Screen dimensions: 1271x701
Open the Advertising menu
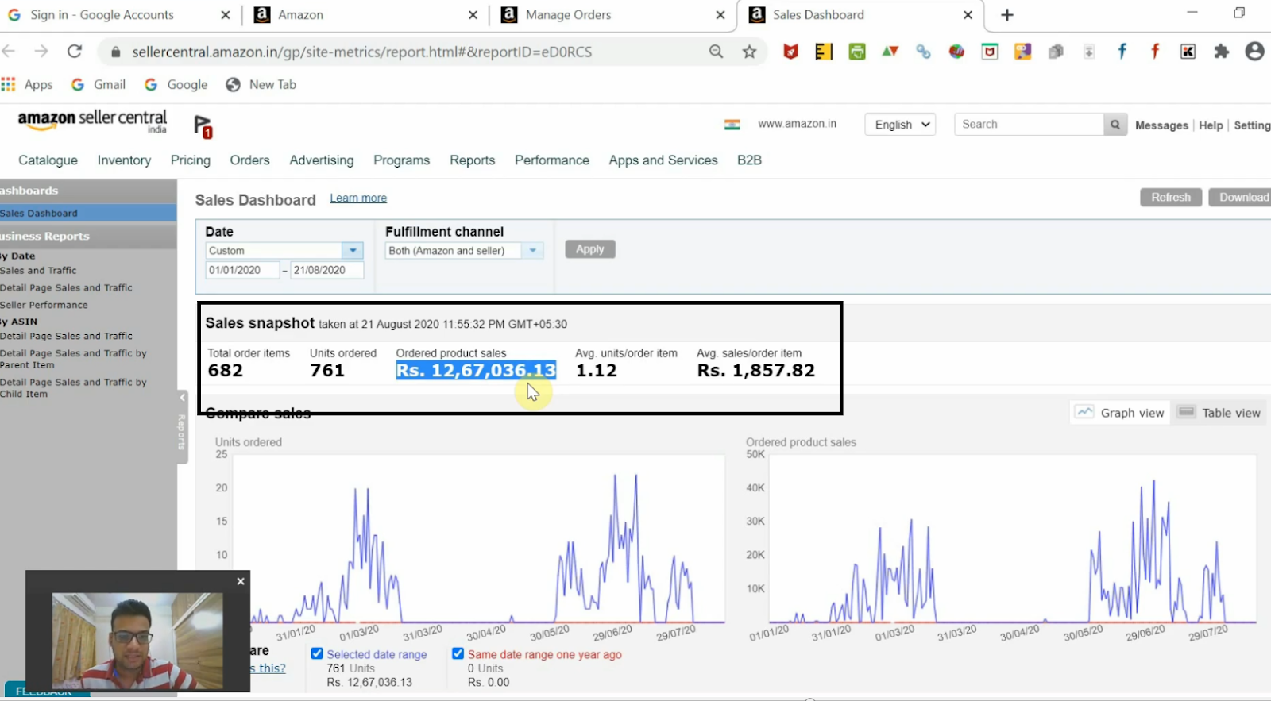click(322, 160)
